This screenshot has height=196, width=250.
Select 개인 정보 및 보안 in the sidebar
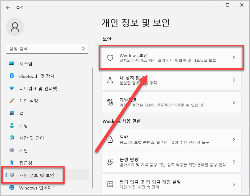click(x=31, y=175)
